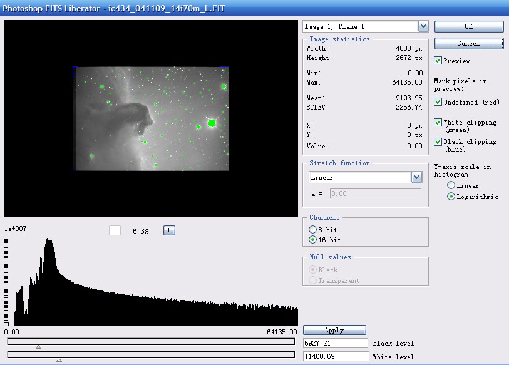
Task: Click the Mean value 9193.95
Action: tap(409, 98)
